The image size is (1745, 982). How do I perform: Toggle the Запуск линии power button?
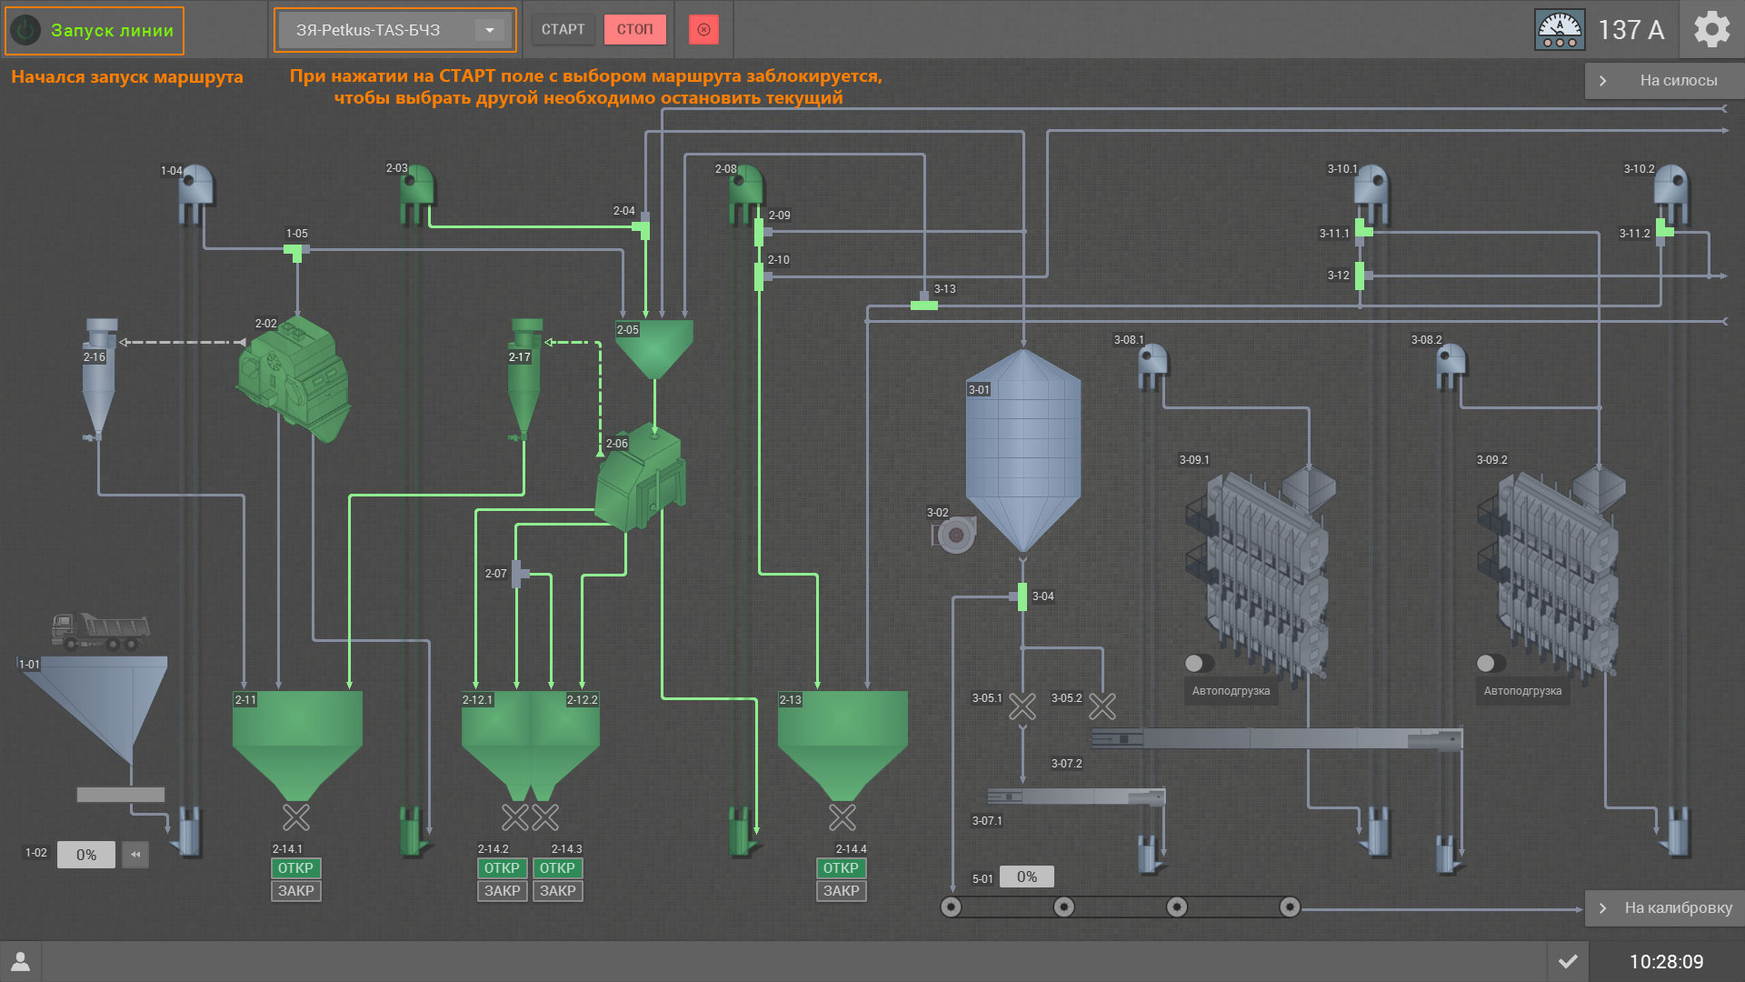click(26, 30)
